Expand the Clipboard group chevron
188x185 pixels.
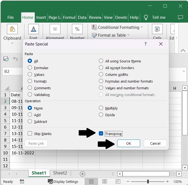point(12,43)
